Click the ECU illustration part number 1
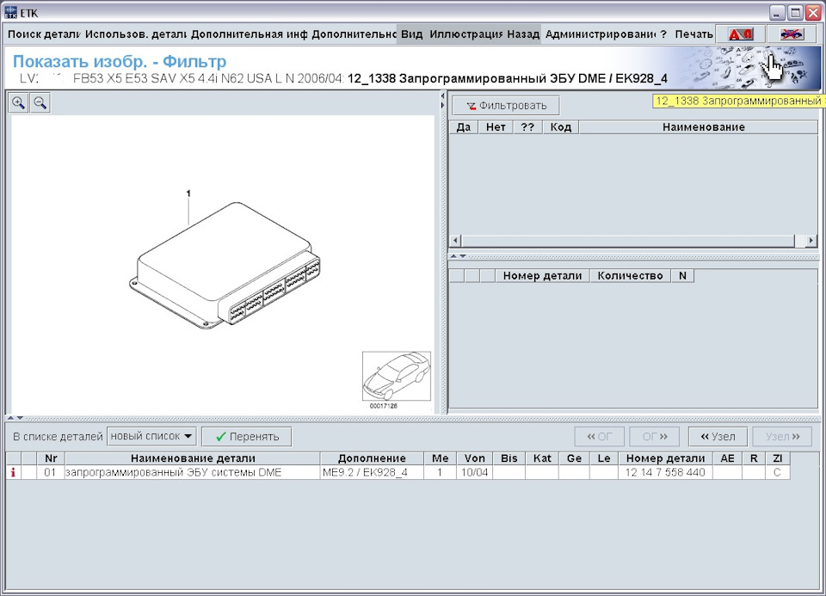 188,194
